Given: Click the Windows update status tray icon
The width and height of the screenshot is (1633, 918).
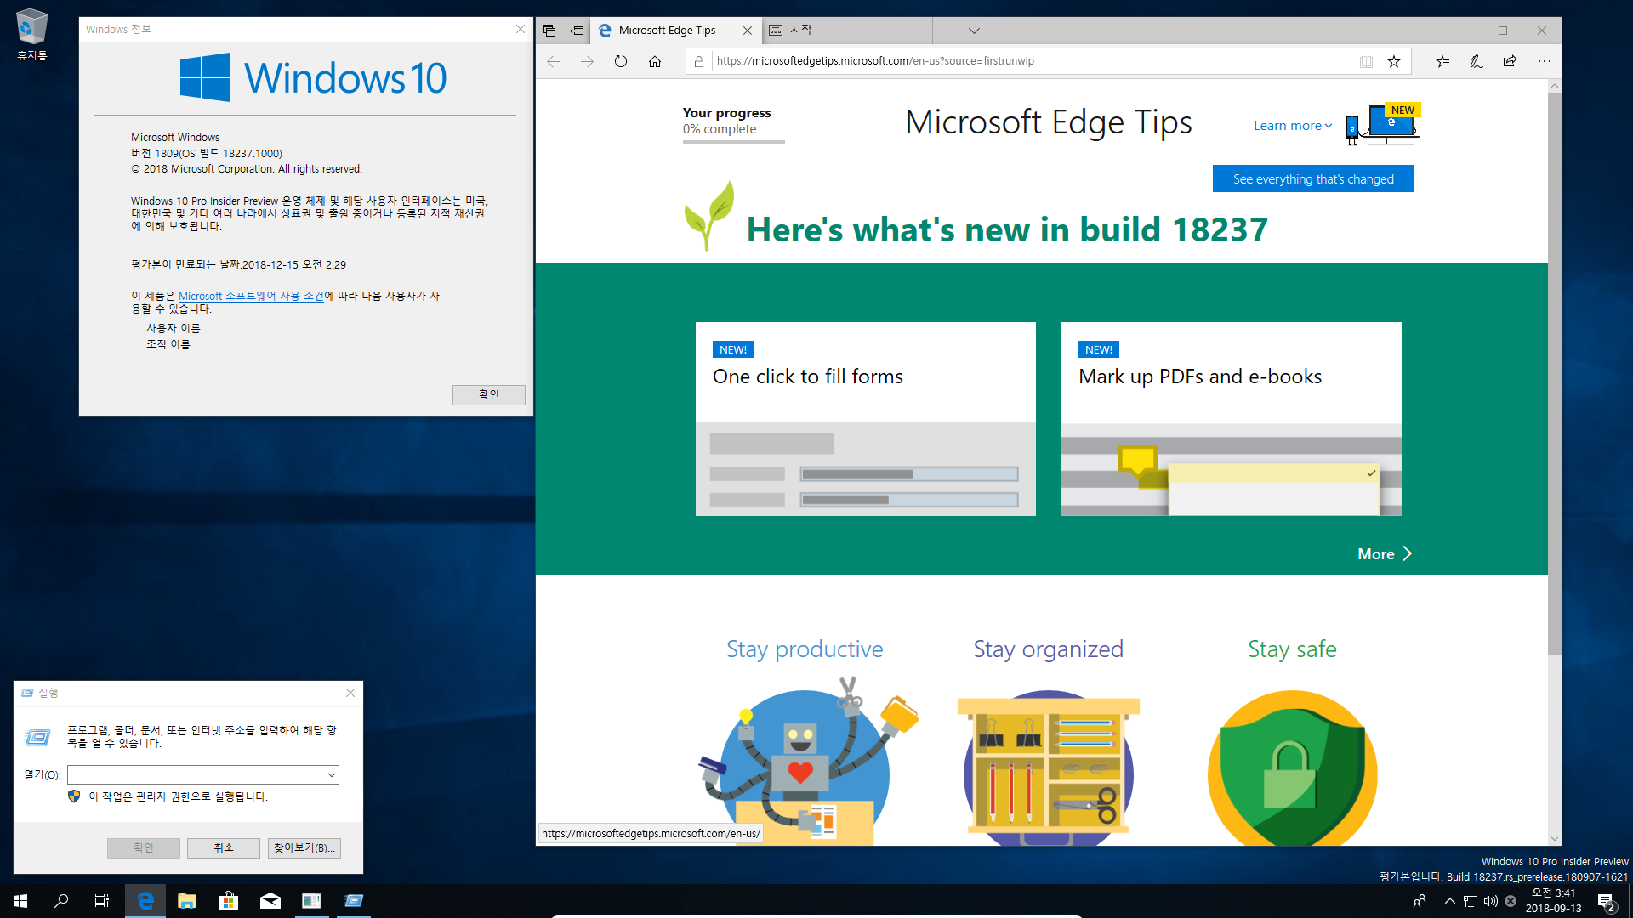Looking at the screenshot, I should click(x=1511, y=901).
